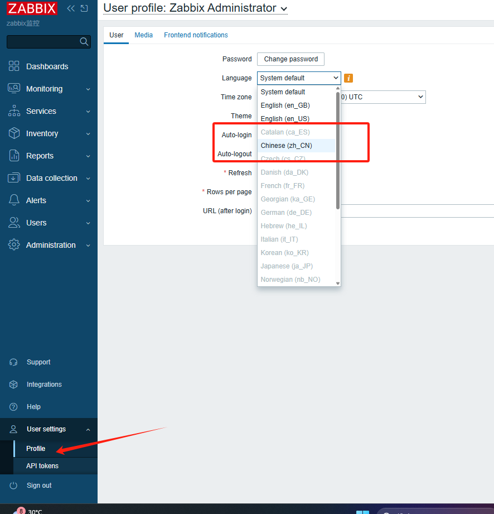Viewport: 494px width, 514px height.
Task: Select System default language option
Action: 297,92
